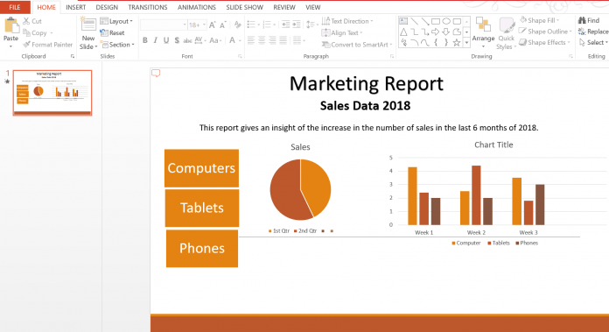This screenshot has height=332, width=609.
Task: Switch to the ANIMATIONS tab
Action: 197,7
